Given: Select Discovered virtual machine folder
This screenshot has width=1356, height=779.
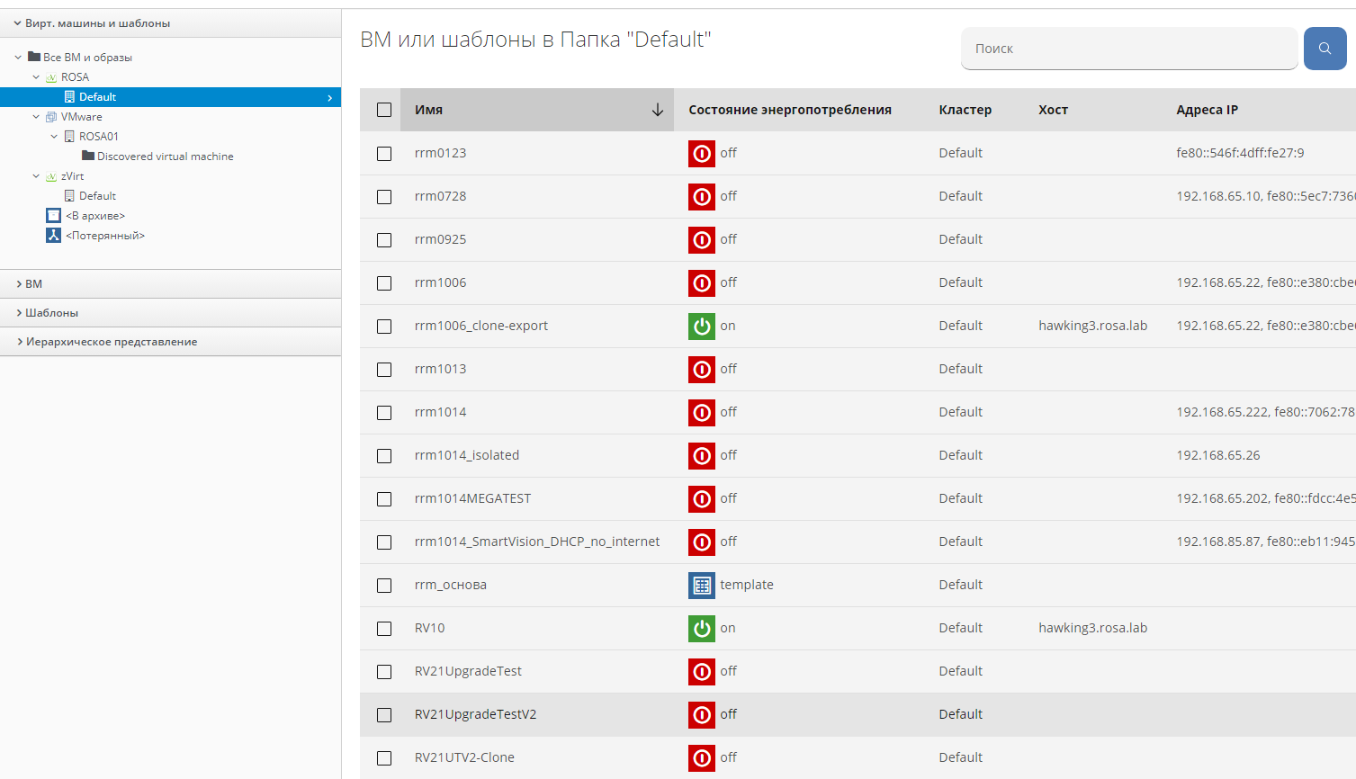Looking at the screenshot, I should pyautogui.click(x=165, y=157).
